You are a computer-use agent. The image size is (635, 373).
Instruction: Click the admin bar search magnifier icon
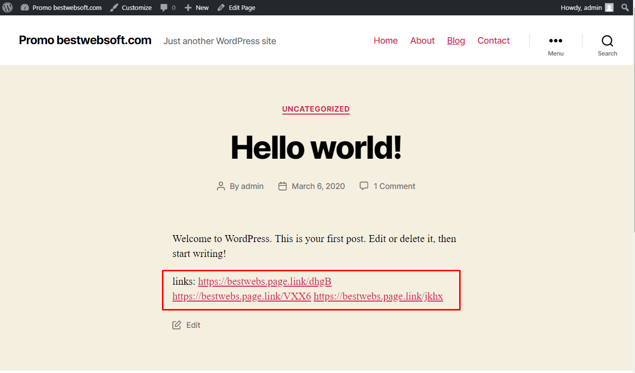click(625, 7)
